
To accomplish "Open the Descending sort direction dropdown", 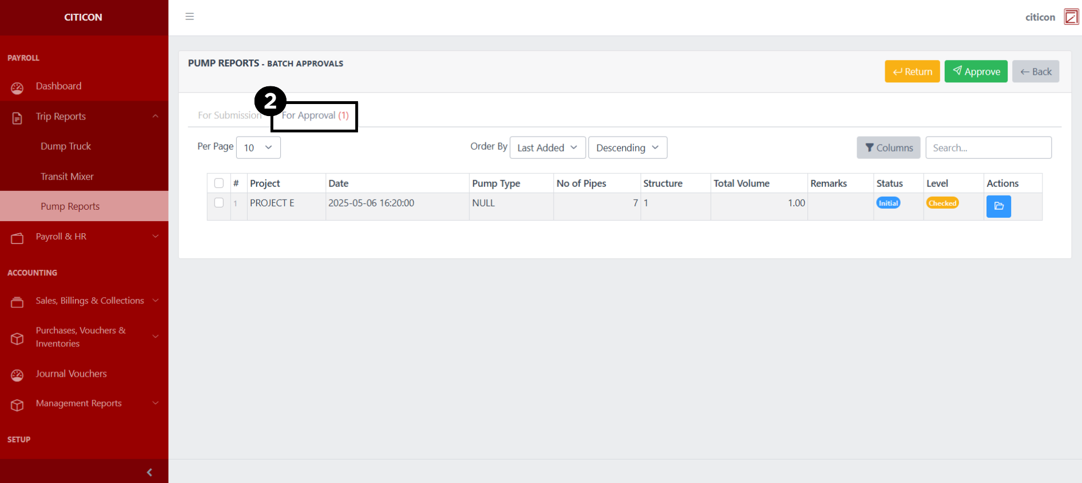I will 627,147.
